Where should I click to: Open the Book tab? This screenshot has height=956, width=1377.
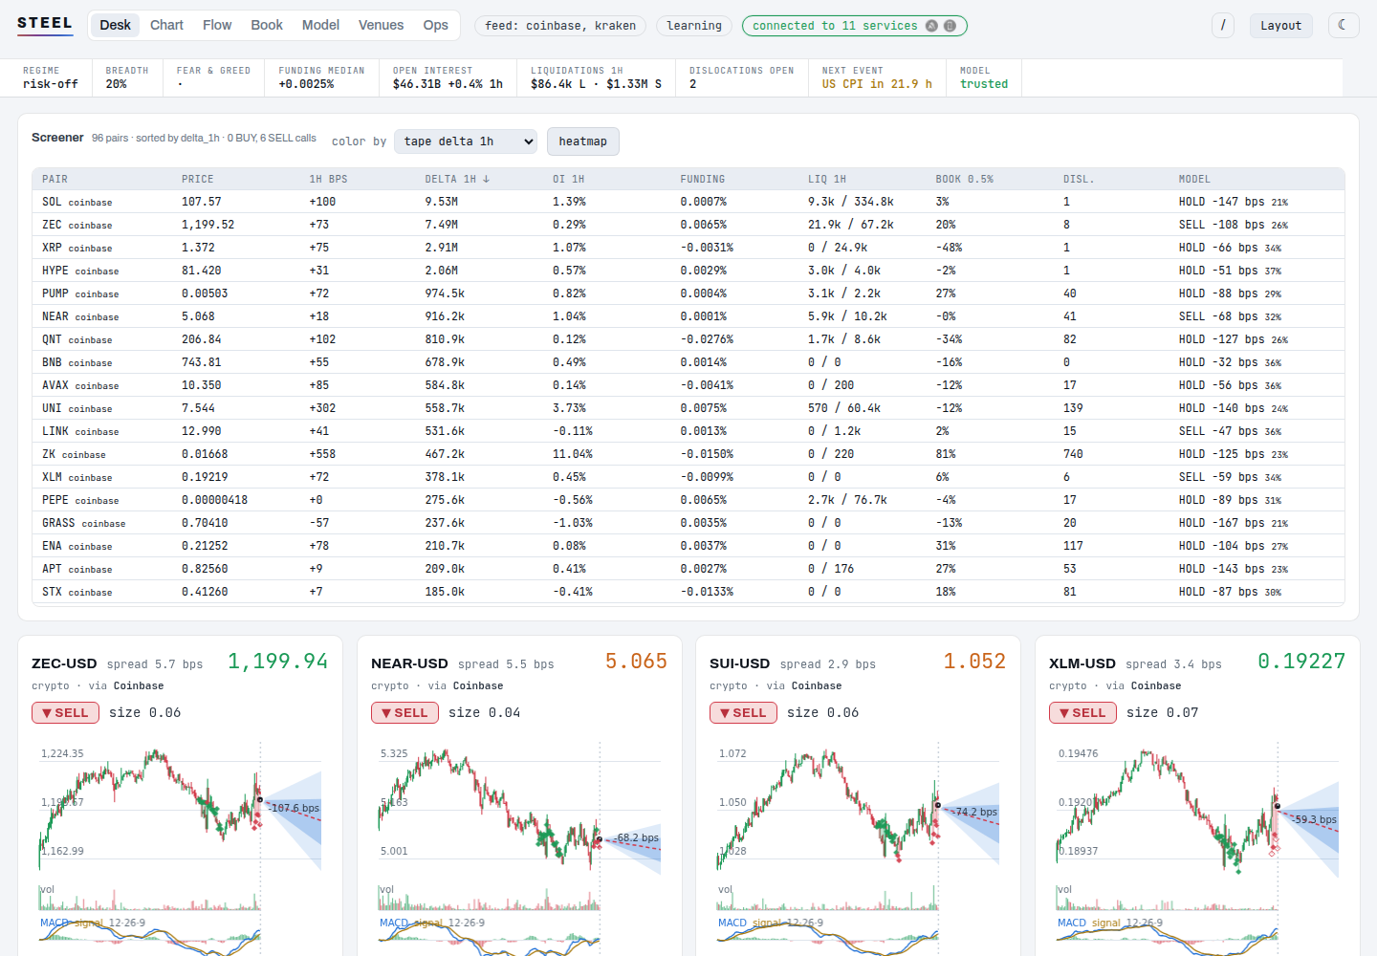pyautogui.click(x=267, y=25)
